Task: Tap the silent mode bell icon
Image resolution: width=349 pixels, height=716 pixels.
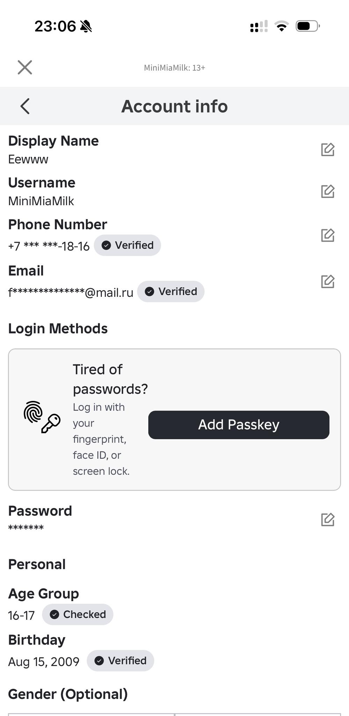Action: 86,26
